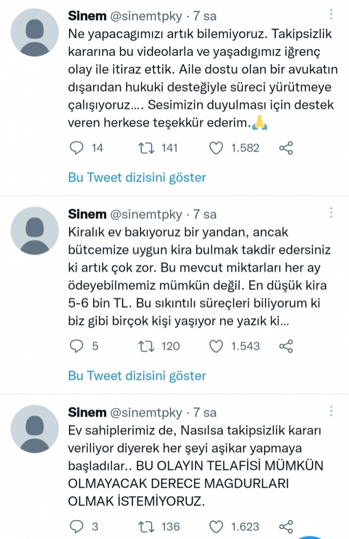The width and height of the screenshot is (349, 539).
Task: Reply to the tweet with 5 comments
Action: tap(78, 346)
